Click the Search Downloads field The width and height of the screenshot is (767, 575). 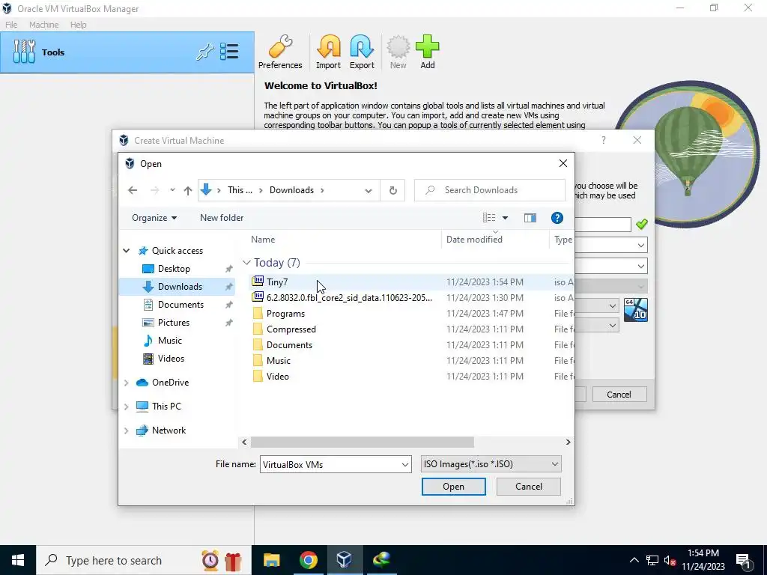(490, 190)
